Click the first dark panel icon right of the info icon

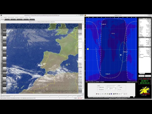(114, 94)
